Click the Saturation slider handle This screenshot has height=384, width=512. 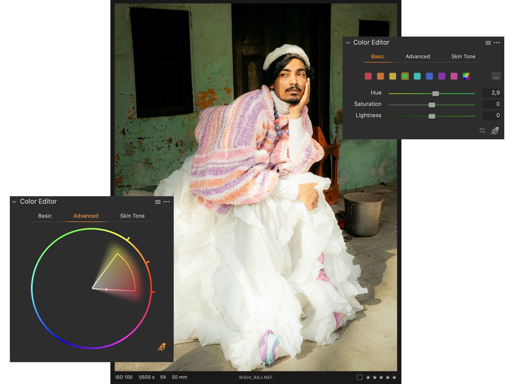pos(432,104)
